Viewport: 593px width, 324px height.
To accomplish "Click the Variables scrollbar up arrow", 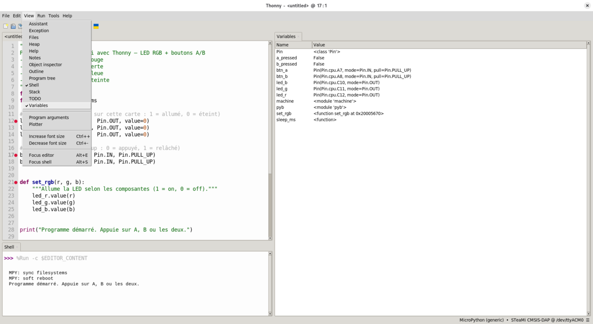I will pyautogui.click(x=588, y=44).
